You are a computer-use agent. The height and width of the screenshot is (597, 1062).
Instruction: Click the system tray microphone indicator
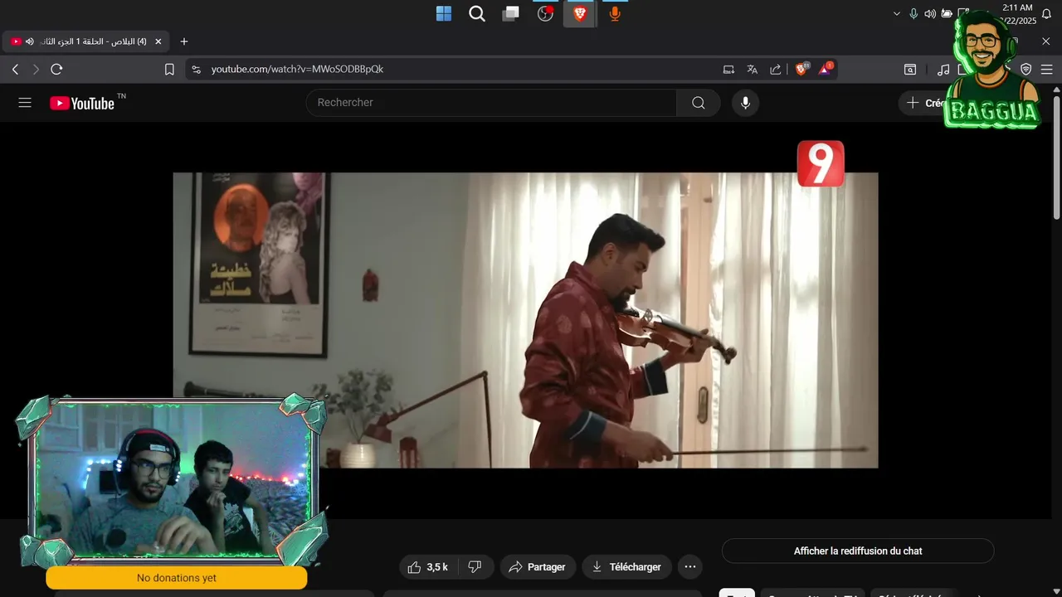tap(913, 13)
